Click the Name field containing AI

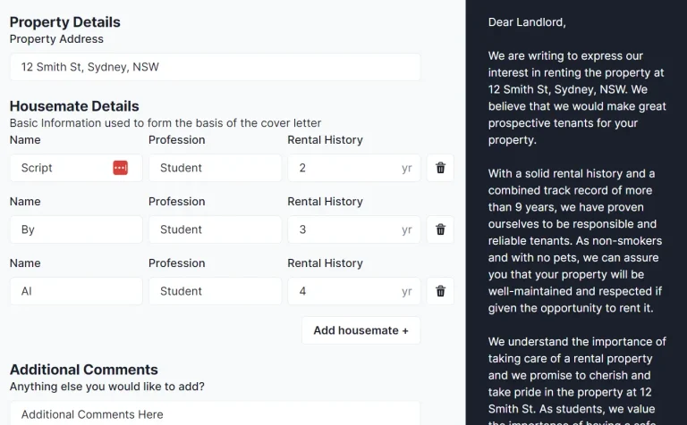pyautogui.click(x=76, y=291)
